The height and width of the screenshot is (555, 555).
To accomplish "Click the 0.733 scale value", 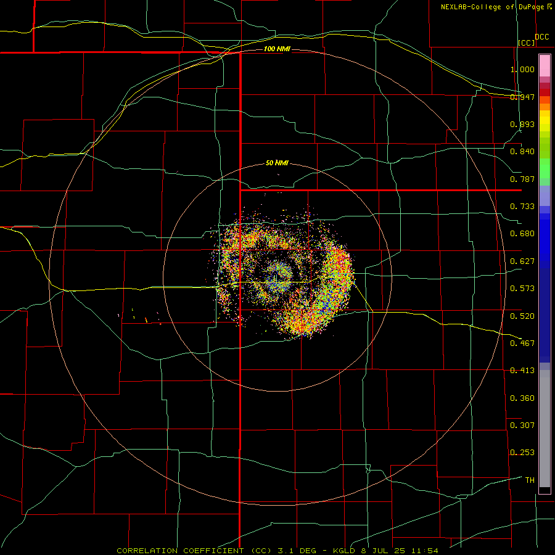I will pos(522,207).
